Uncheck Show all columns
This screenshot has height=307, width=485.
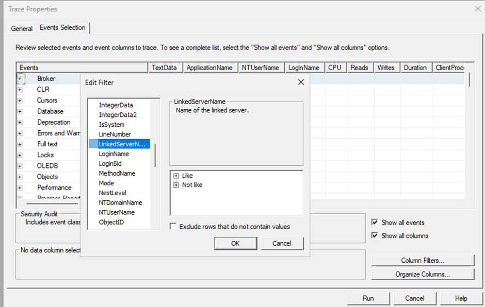[375, 235]
